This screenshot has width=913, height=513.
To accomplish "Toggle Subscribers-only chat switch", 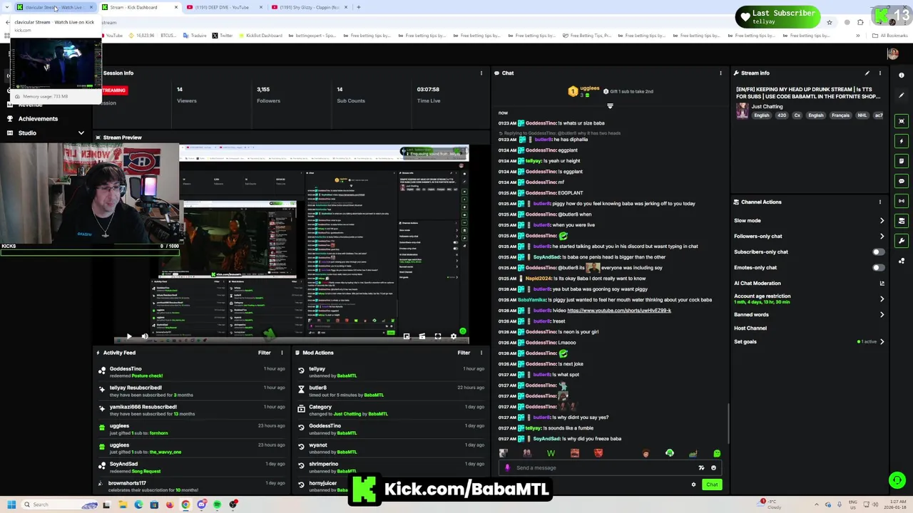I will tap(879, 252).
